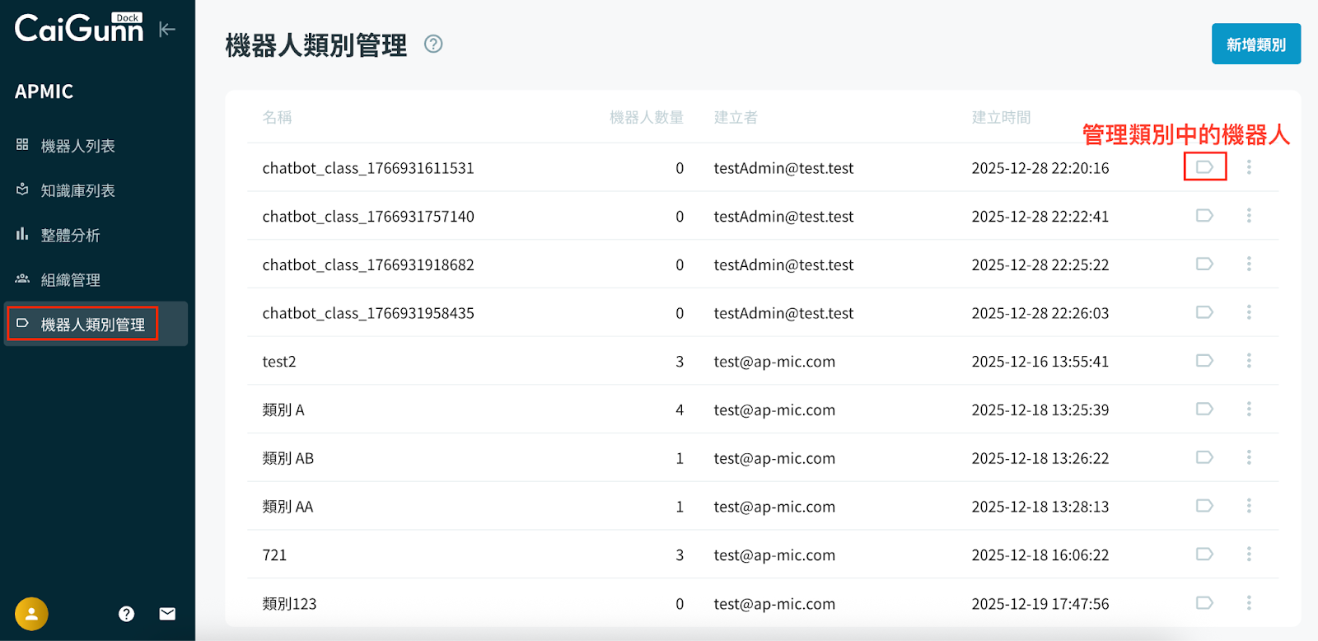Select the 類別 AA table row name
Image resolution: width=1318 pixels, height=641 pixels.
point(287,507)
